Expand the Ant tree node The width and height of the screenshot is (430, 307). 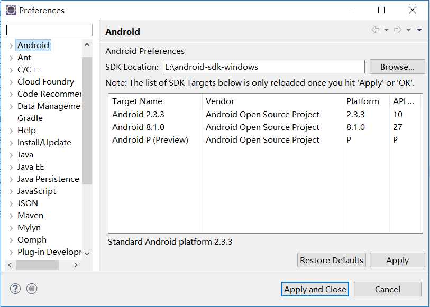tap(11, 58)
